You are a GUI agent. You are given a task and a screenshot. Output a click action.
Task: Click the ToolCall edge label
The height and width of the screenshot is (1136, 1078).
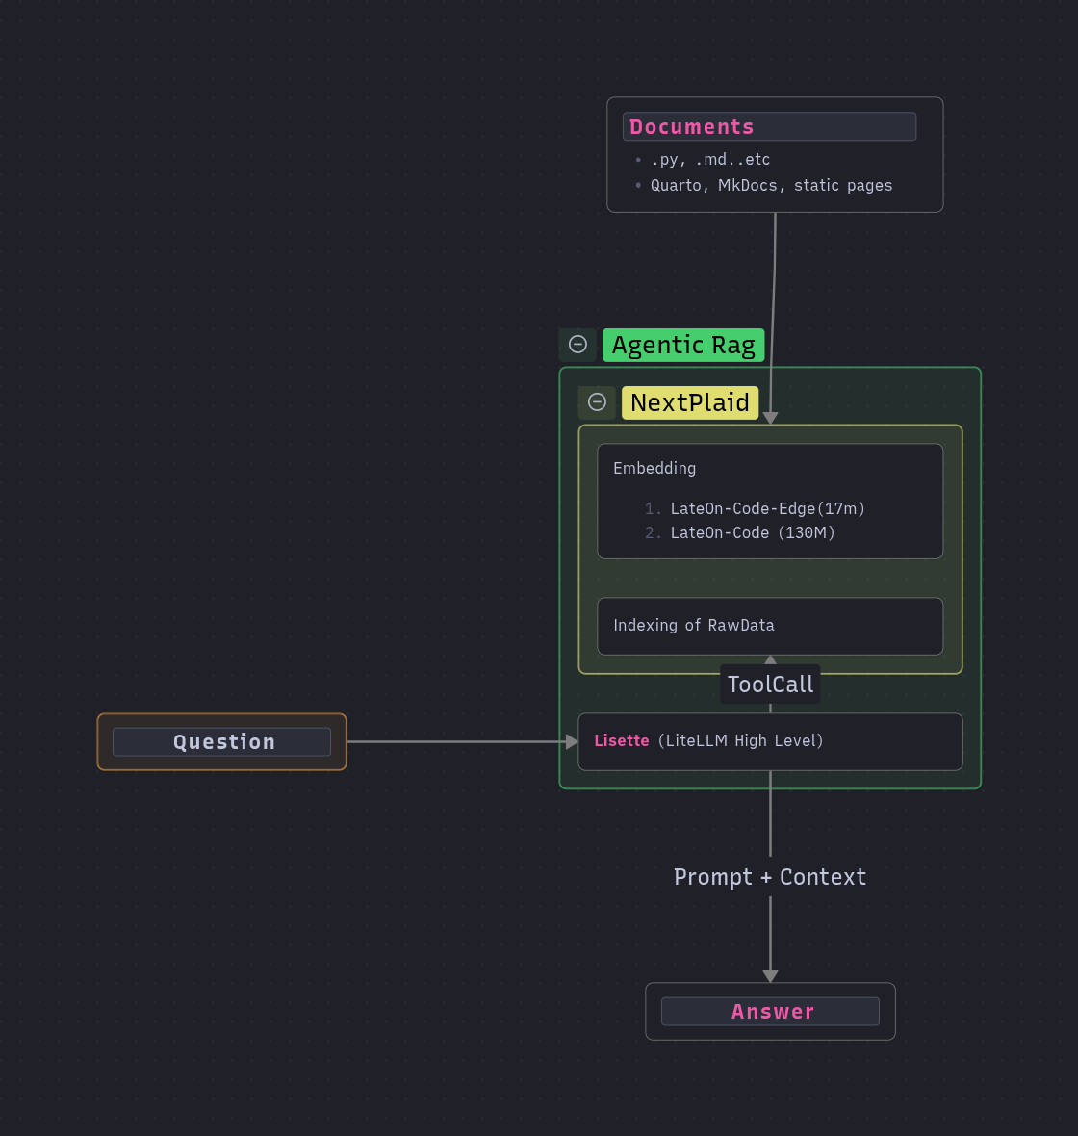pos(770,684)
